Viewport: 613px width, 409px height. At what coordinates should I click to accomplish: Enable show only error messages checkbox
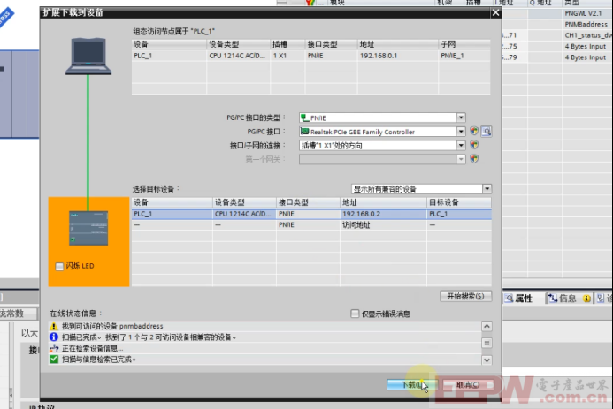355,314
